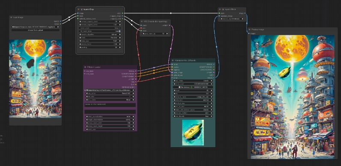Collapse the Load Image node via its title dot
This screenshot has height=166, width=341.
(11, 18)
